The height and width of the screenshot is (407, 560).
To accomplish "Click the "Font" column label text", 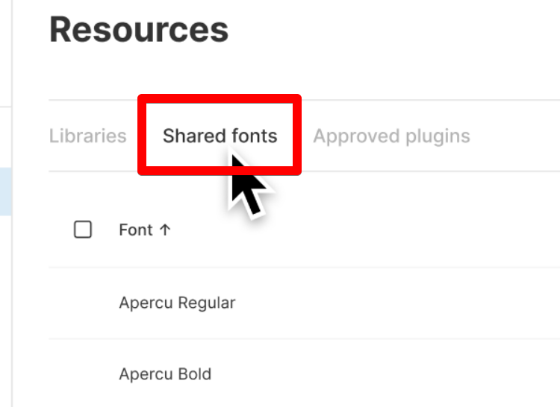I will point(135,230).
